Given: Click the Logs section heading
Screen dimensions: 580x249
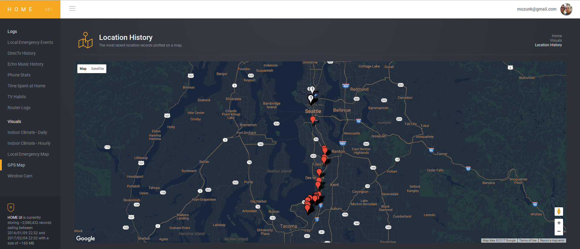Looking at the screenshot, I should coord(12,31).
